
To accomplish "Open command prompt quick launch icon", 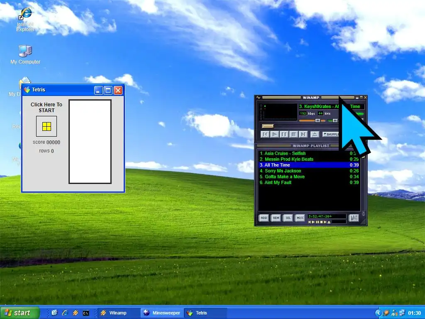I will tap(85, 313).
